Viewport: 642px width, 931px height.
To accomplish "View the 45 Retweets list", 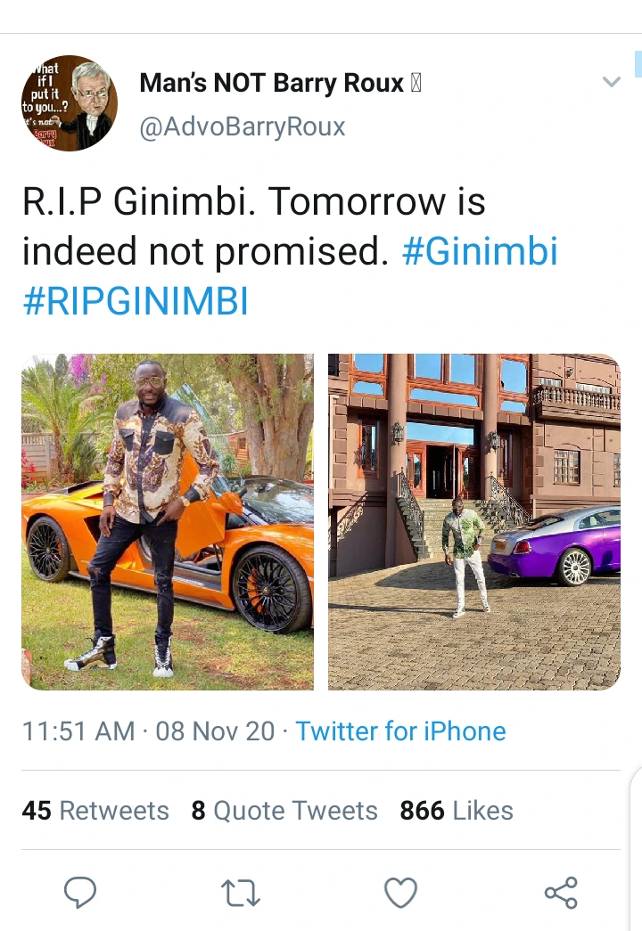I will (x=95, y=811).
